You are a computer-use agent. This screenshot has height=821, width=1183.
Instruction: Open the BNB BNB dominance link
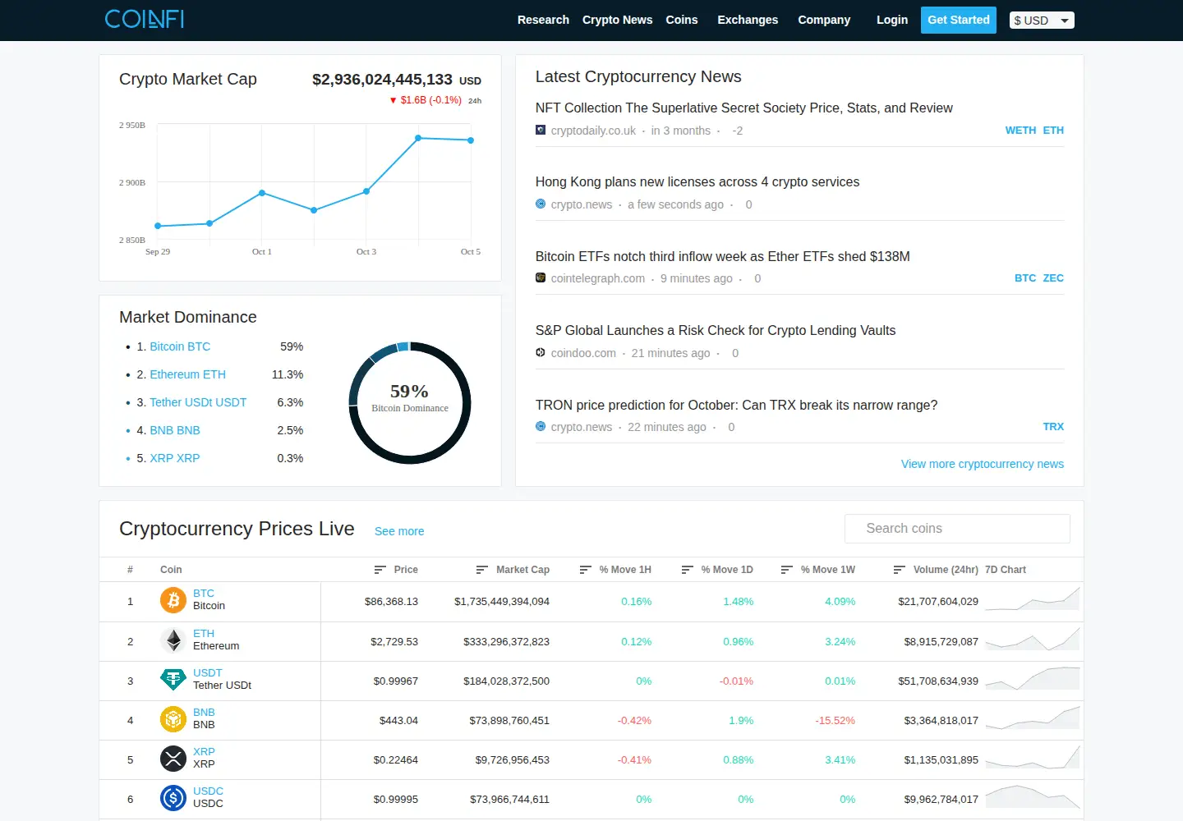175,430
